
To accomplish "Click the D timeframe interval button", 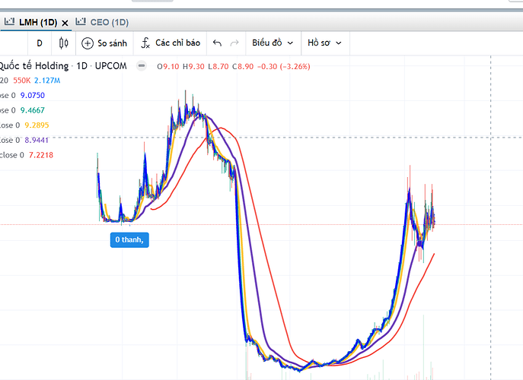I will [40, 43].
